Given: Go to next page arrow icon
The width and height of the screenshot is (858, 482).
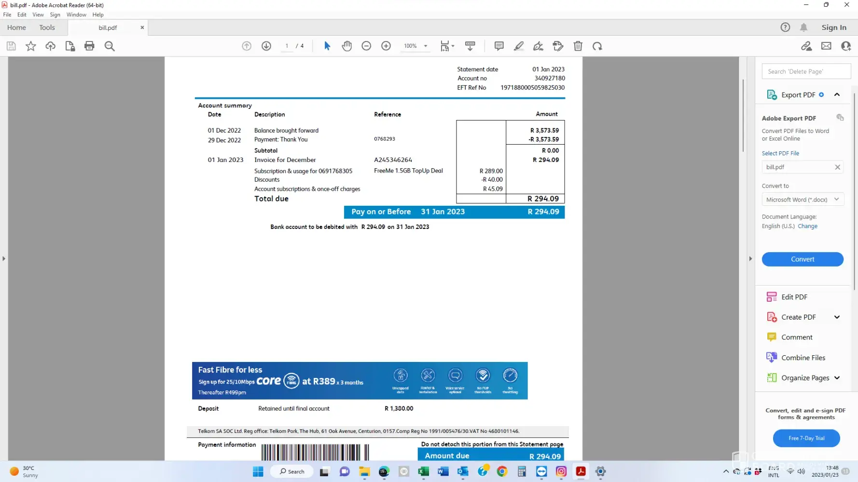Looking at the screenshot, I should tap(266, 46).
